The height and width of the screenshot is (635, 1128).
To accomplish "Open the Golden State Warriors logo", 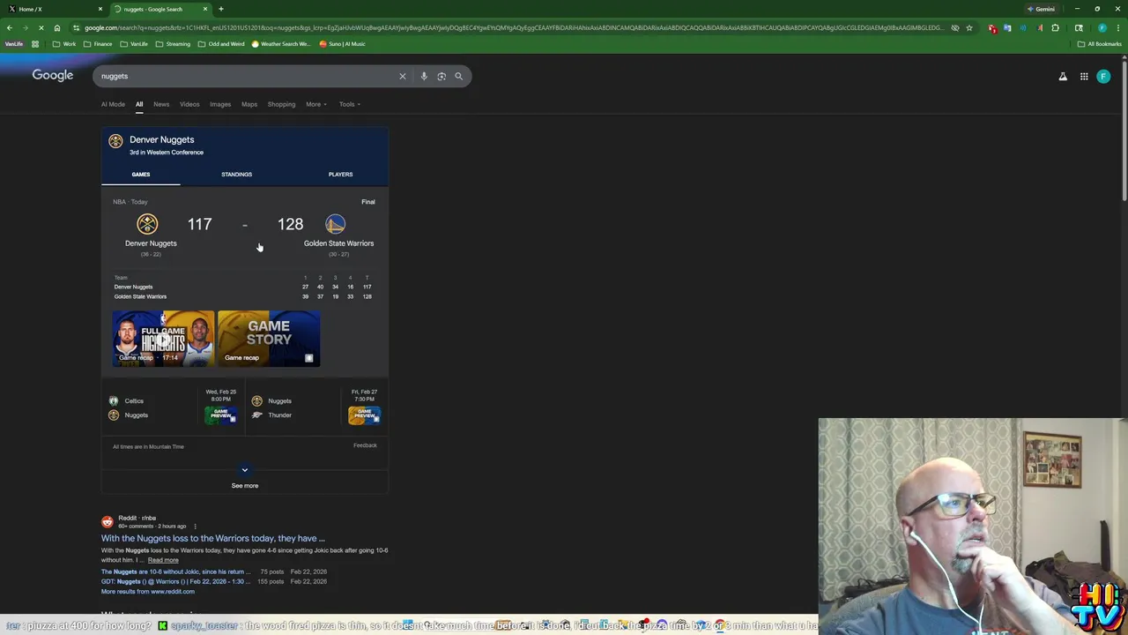I will click(335, 224).
